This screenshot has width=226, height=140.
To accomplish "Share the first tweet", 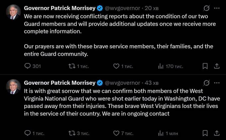I will [x=216, y=66].
